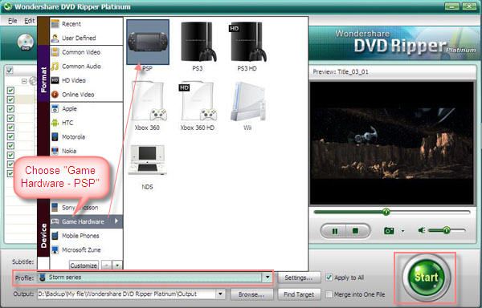
Task: Click the Storm series profile field
Action: pos(150,278)
